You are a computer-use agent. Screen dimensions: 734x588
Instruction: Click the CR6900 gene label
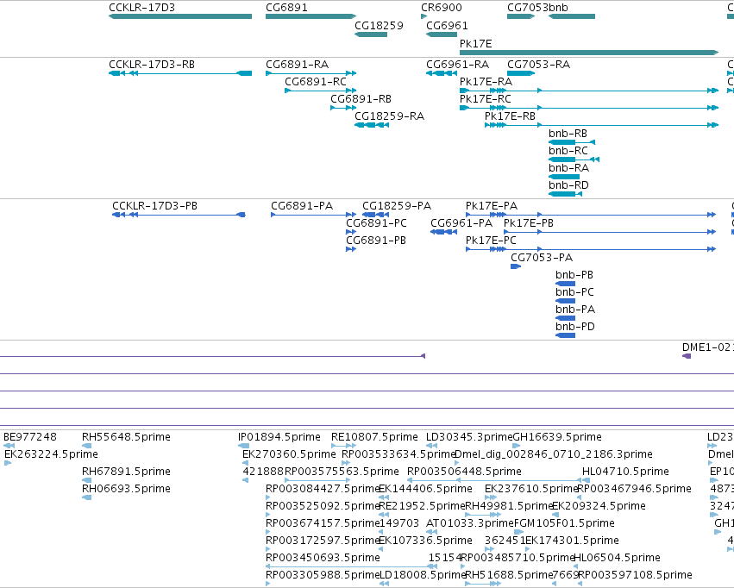[x=442, y=8]
